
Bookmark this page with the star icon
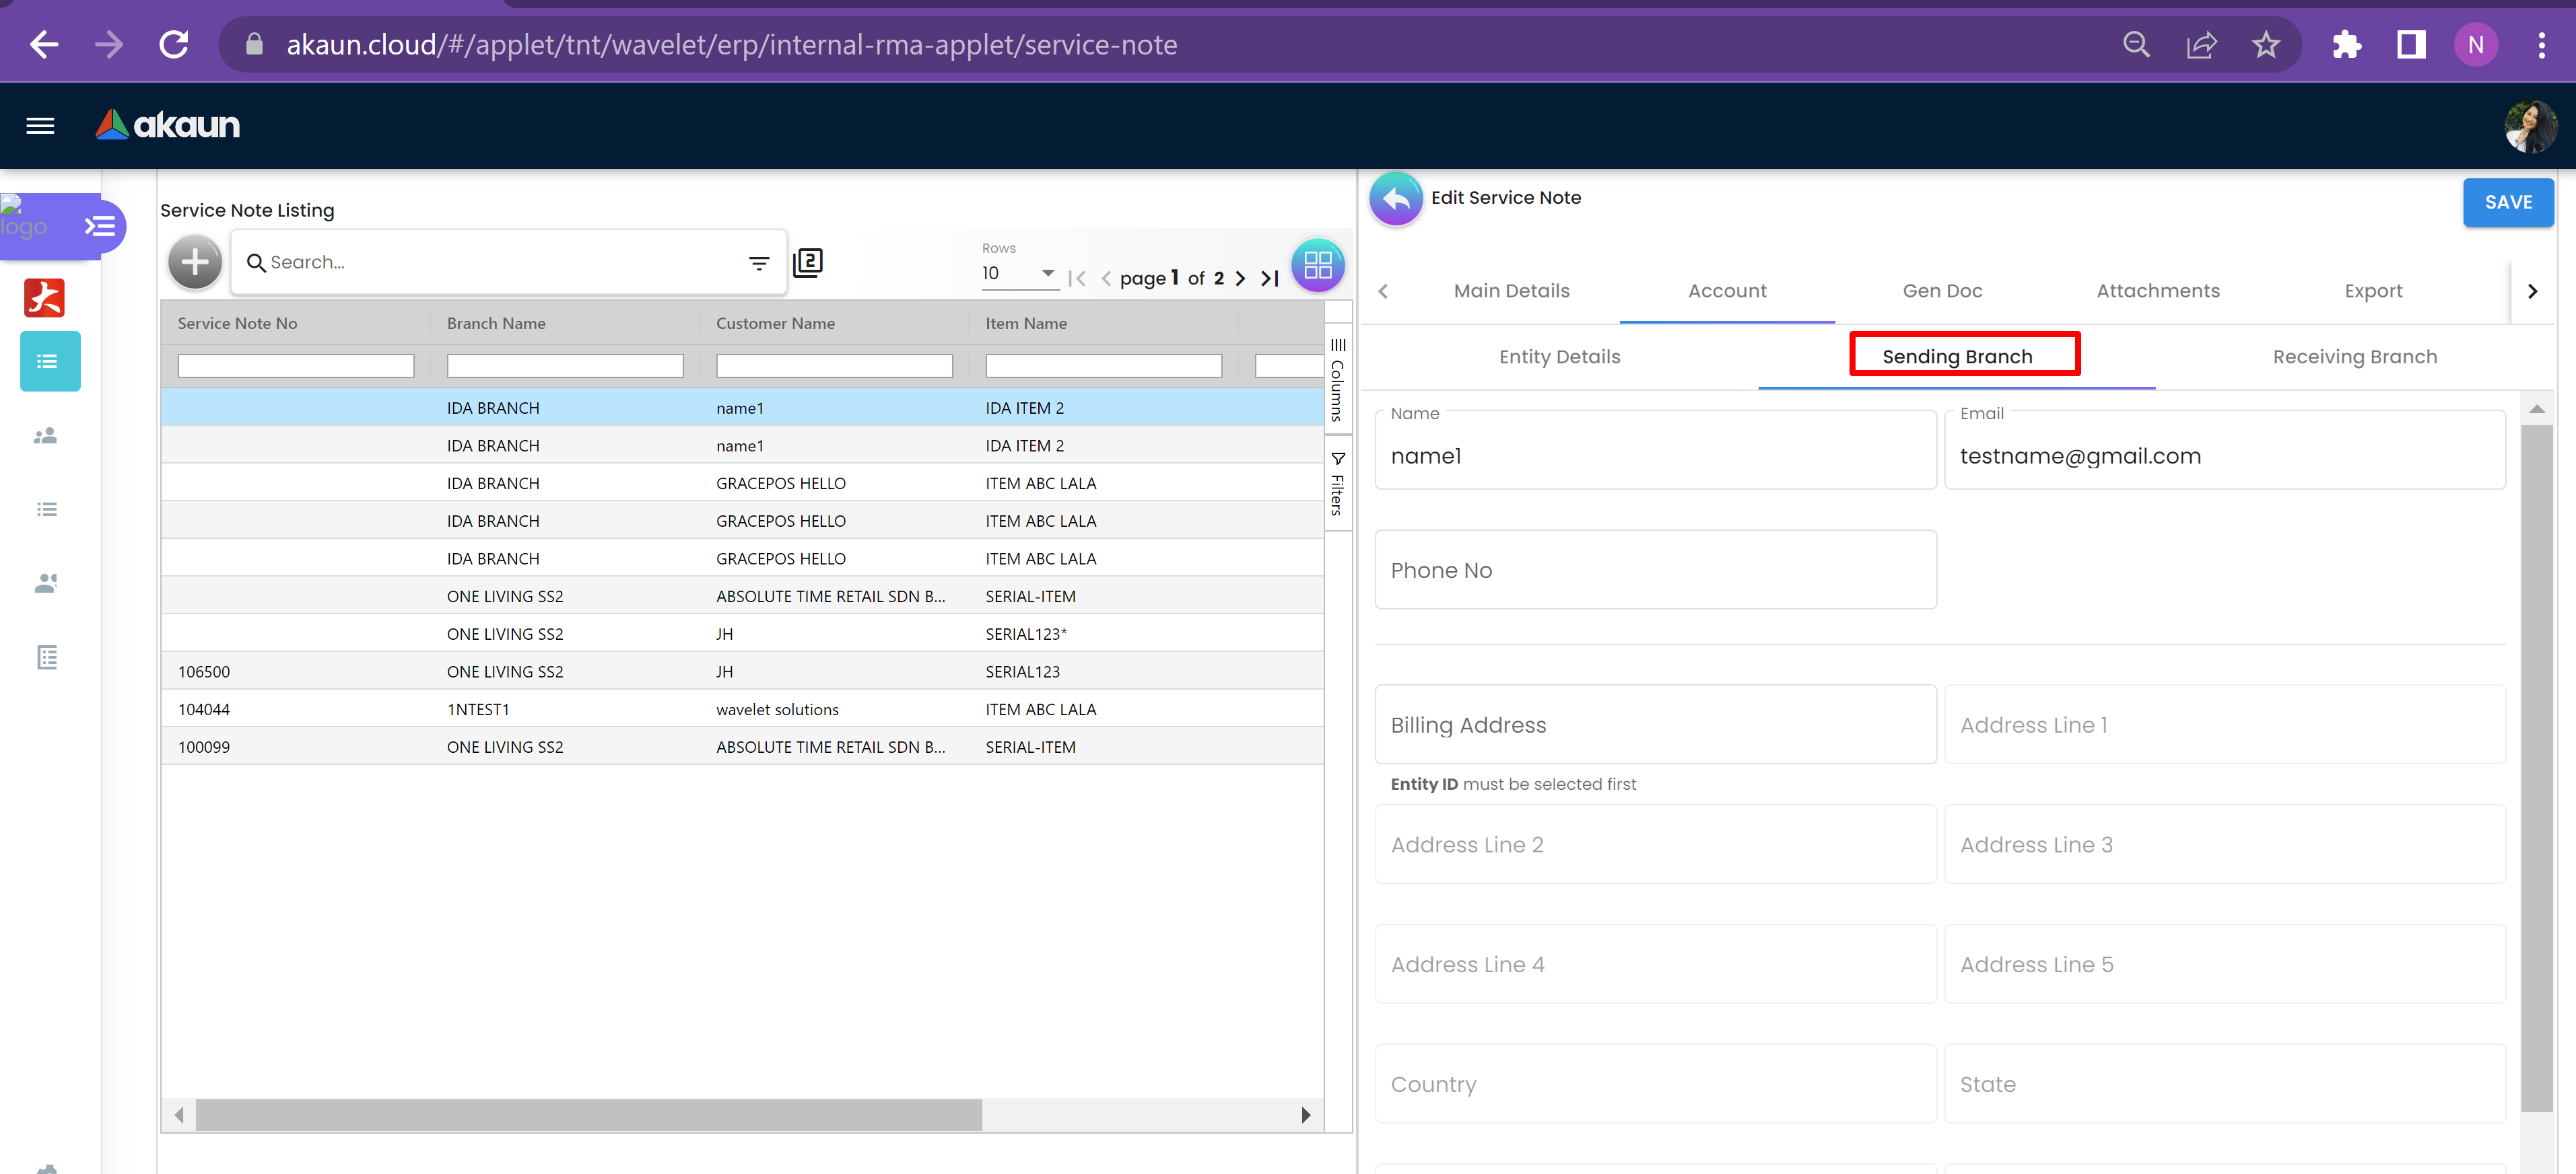coord(2265,45)
